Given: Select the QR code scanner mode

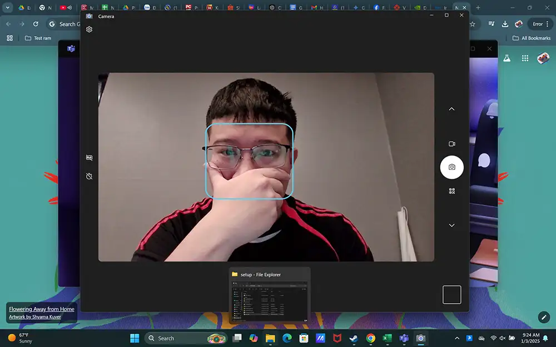Looking at the screenshot, I should click(451, 191).
